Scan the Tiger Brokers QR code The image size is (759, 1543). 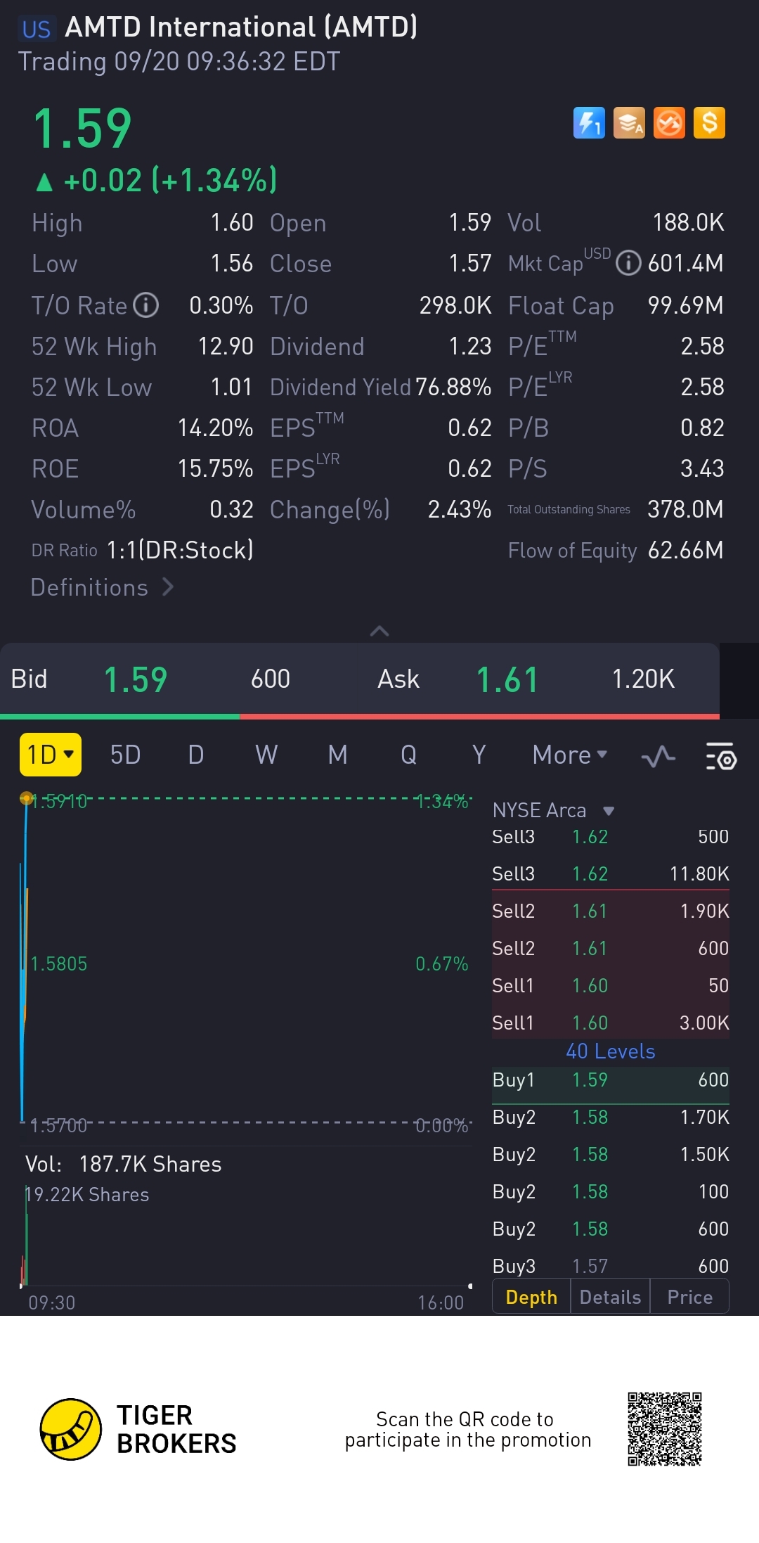click(664, 1429)
